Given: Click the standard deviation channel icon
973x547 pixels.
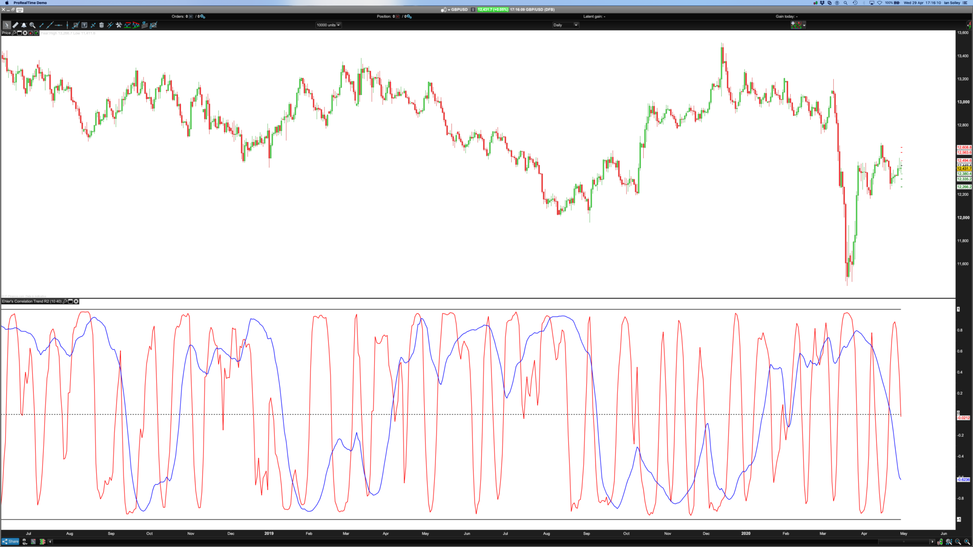Looking at the screenshot, I should coord(144,25).
